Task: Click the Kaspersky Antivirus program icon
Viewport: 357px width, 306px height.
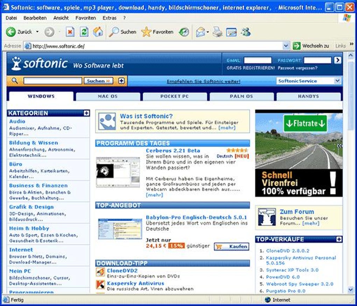Action: click(x=100, y=284)
